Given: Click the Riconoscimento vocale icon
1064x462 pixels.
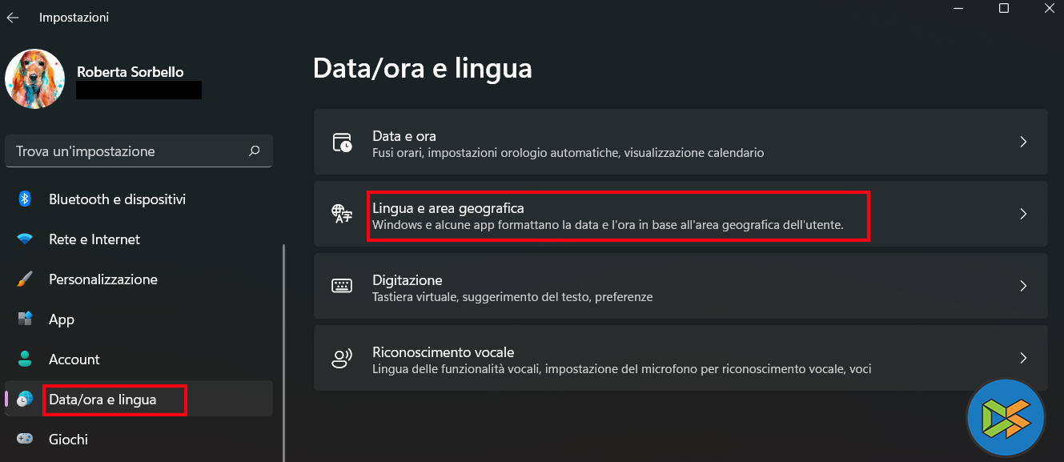Looking at the screenshot, I should point(342,359).
